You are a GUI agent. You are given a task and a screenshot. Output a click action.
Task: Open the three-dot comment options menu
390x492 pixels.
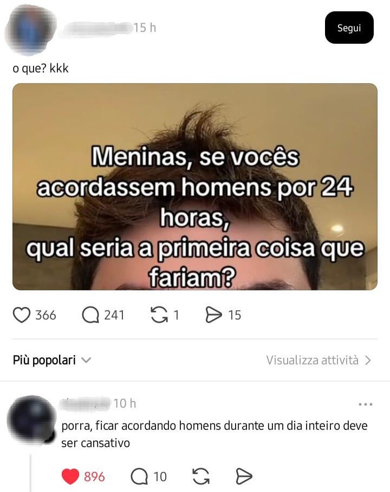coord(366,404)
